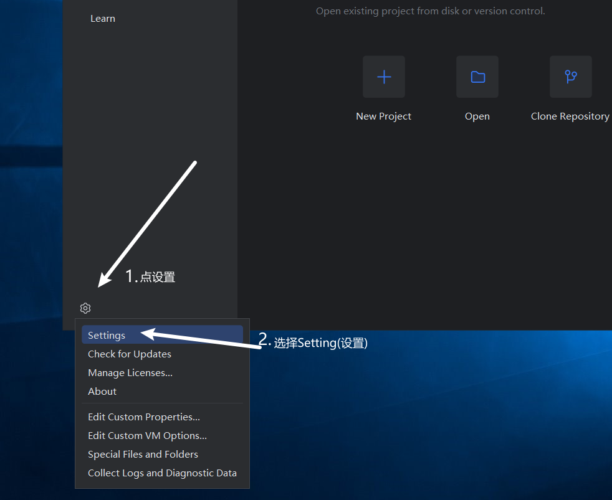Click the Clone Repository branch icon
The height and width of the screenshot is (500, 612).
570,77
